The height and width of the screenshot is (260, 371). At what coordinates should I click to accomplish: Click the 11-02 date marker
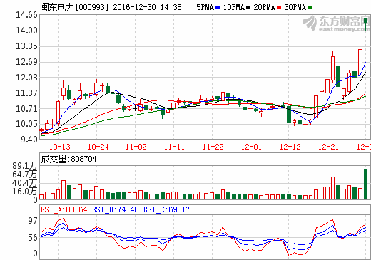tap(136, 147)
